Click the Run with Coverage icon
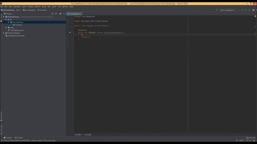The height and width of the screenshot is (144, 257). [246, 10]
